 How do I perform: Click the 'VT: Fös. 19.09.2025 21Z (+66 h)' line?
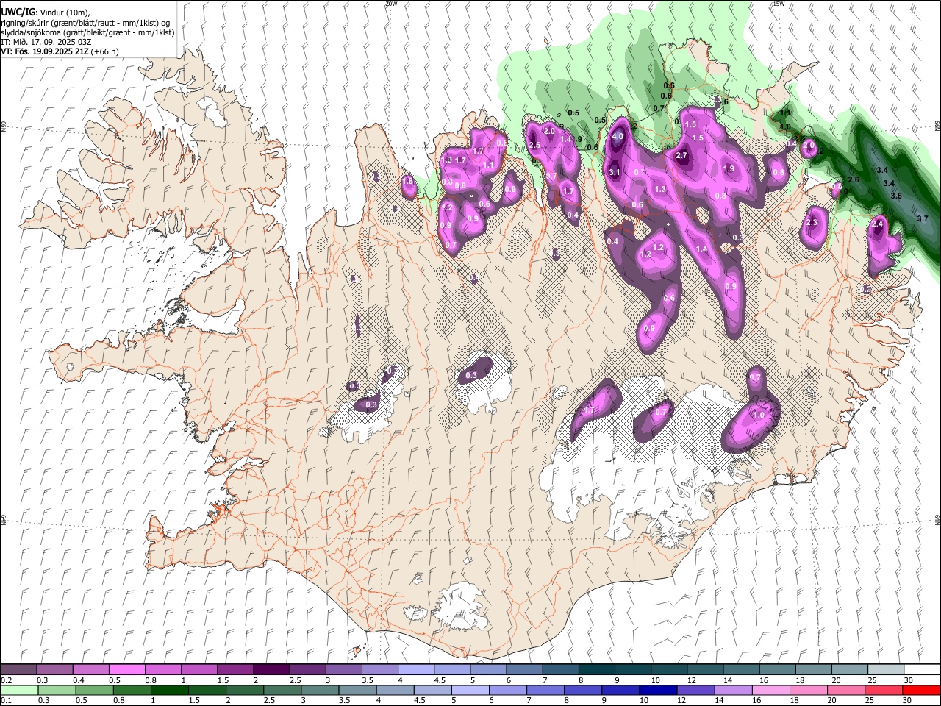click(x=60, y=51)
